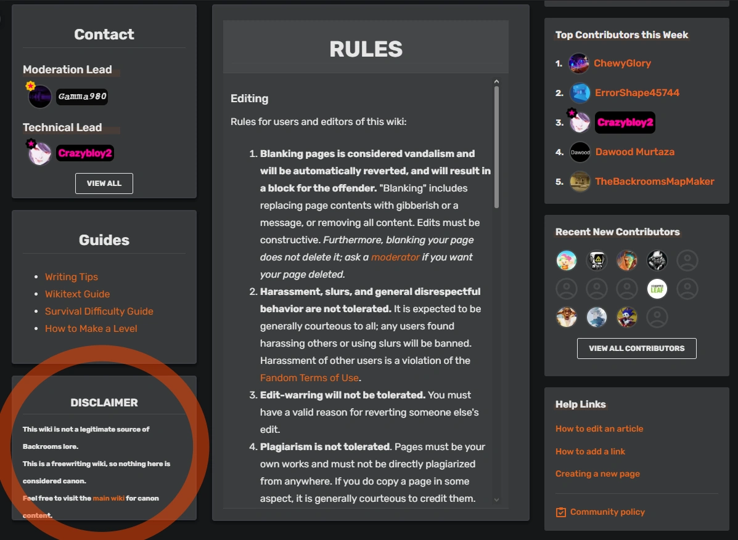The image size is (738, 540).
Task: Open the Fandom Terms of Use link
Action: pos(309,377)
